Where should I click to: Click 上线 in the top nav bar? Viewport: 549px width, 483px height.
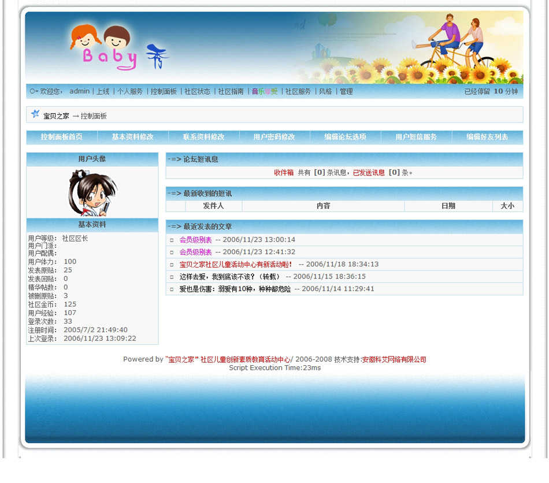coord(103,91)
